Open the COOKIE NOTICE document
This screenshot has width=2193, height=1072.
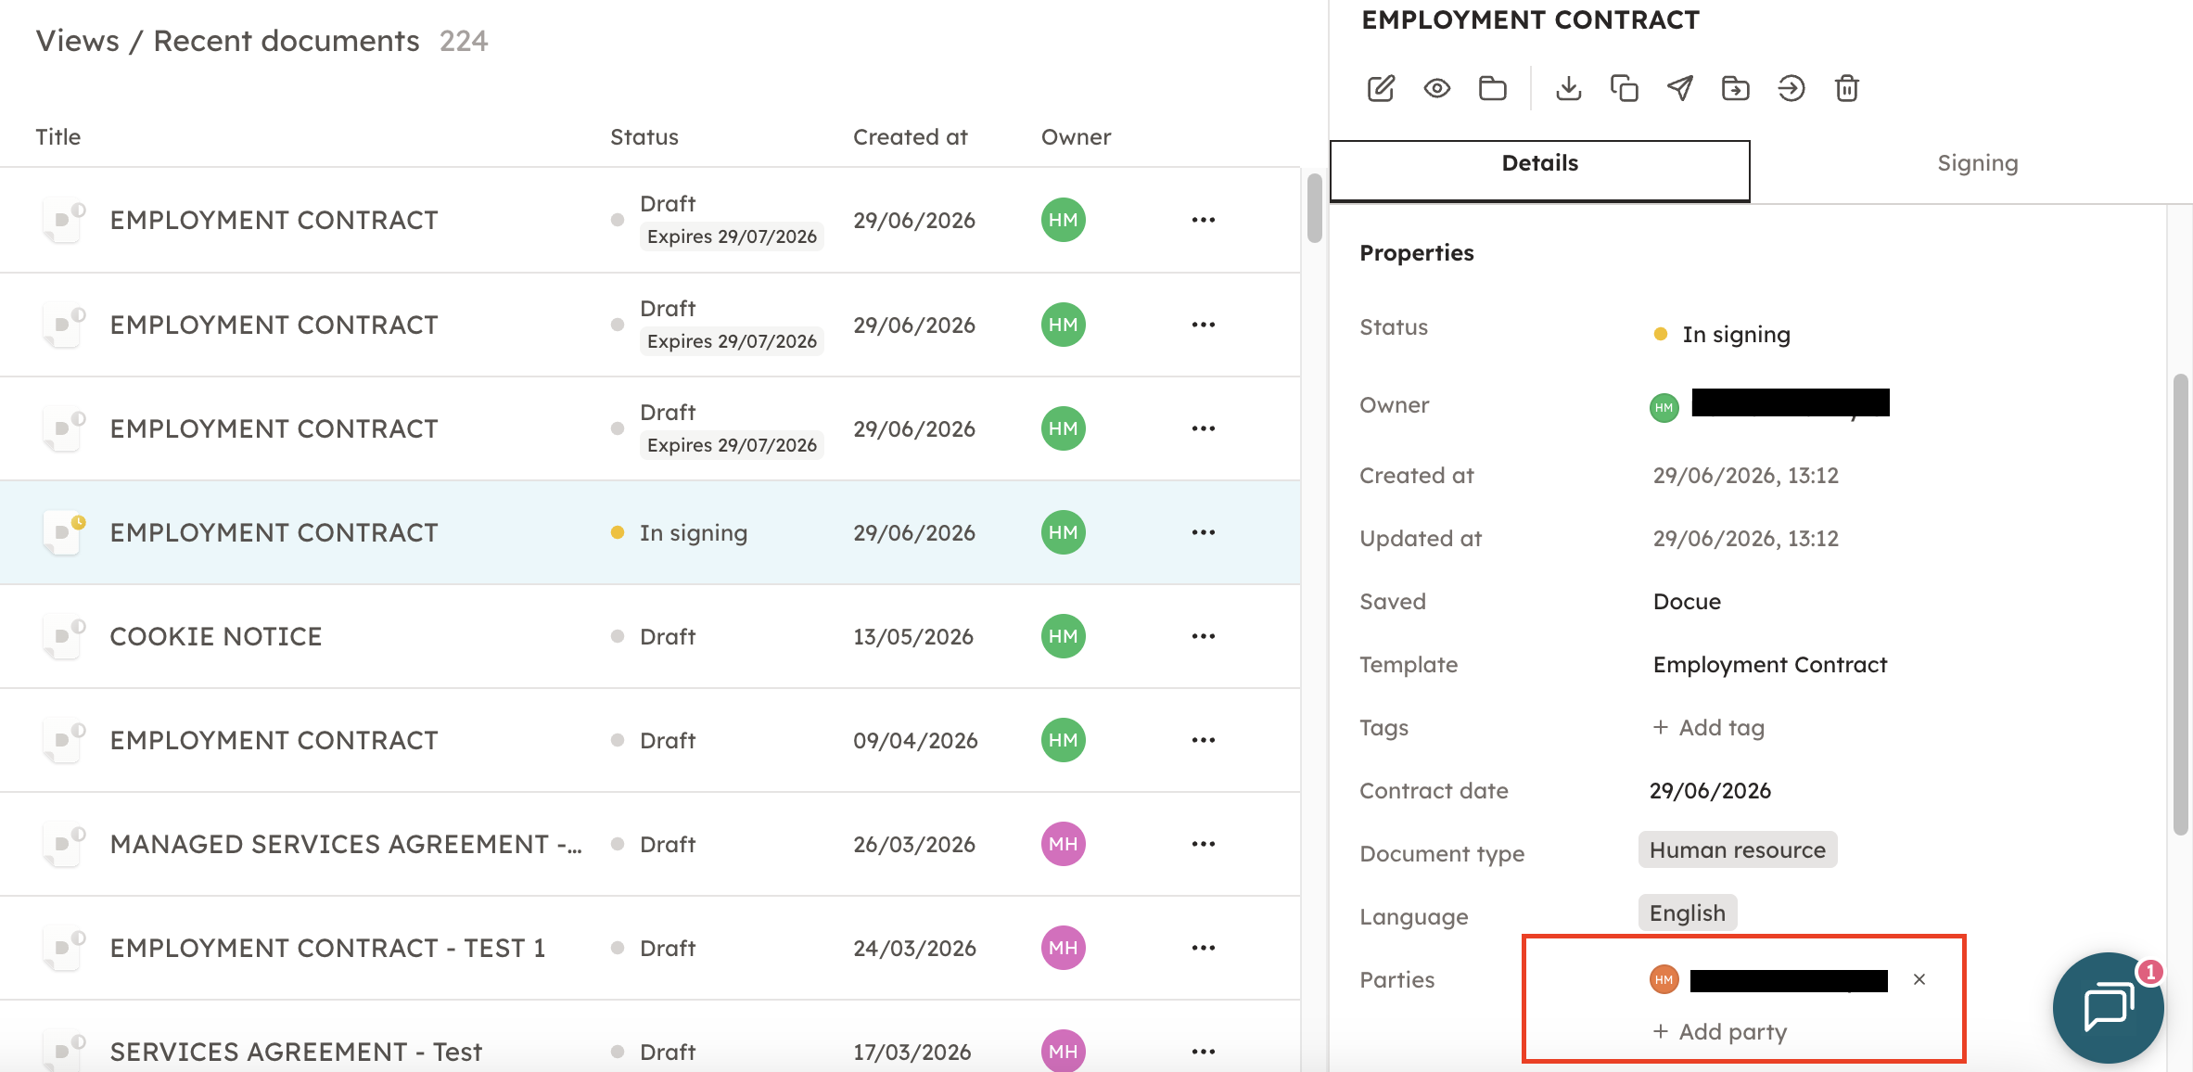[x=216, y=636]
